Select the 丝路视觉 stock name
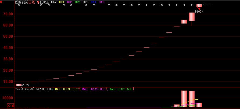Screen dimensions: 240x109 [22, 2]
